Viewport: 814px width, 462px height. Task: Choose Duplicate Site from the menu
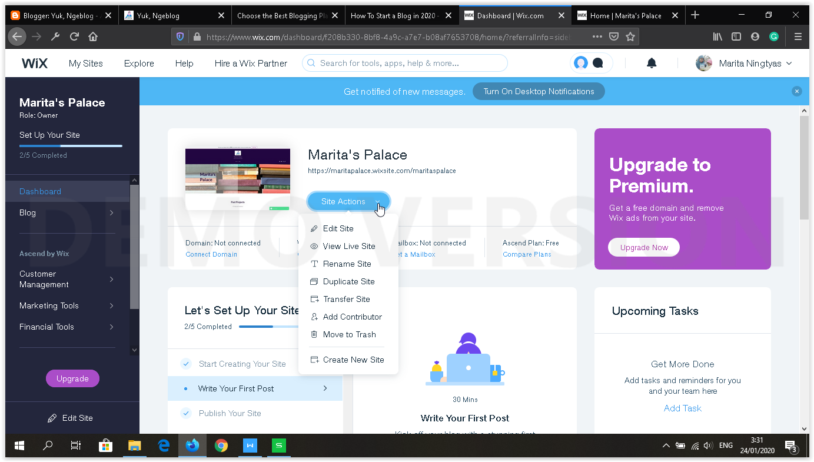click(347, 281)
